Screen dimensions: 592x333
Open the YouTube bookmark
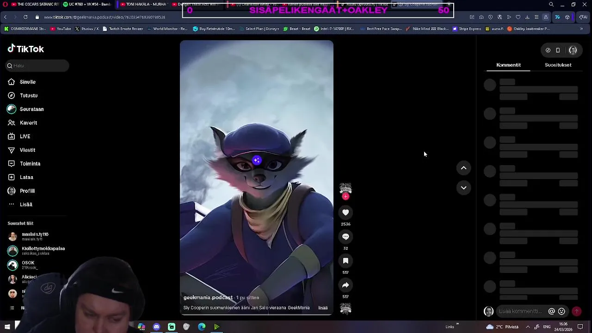point(61,29)
